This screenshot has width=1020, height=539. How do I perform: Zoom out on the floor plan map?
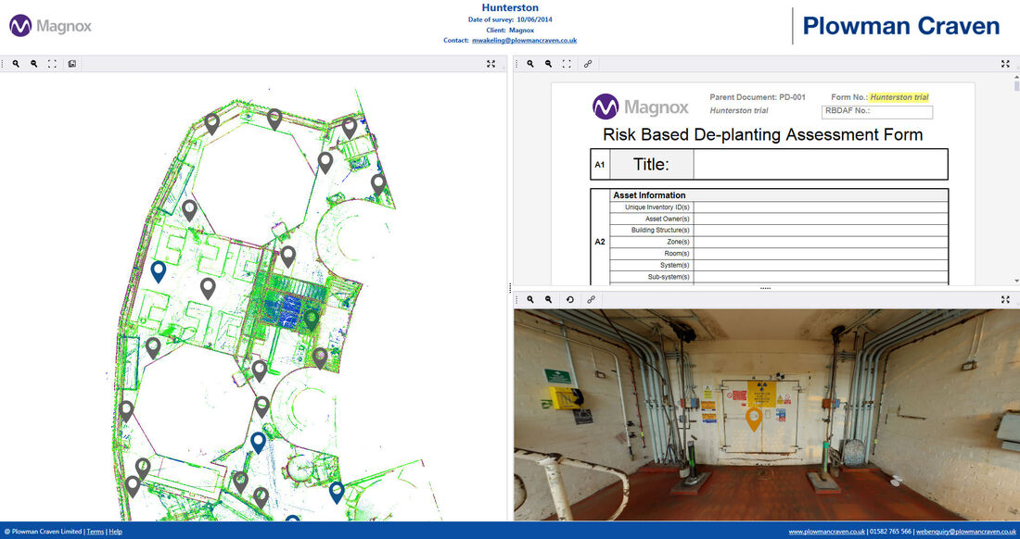pyautogui.click(x=33, y=64)
